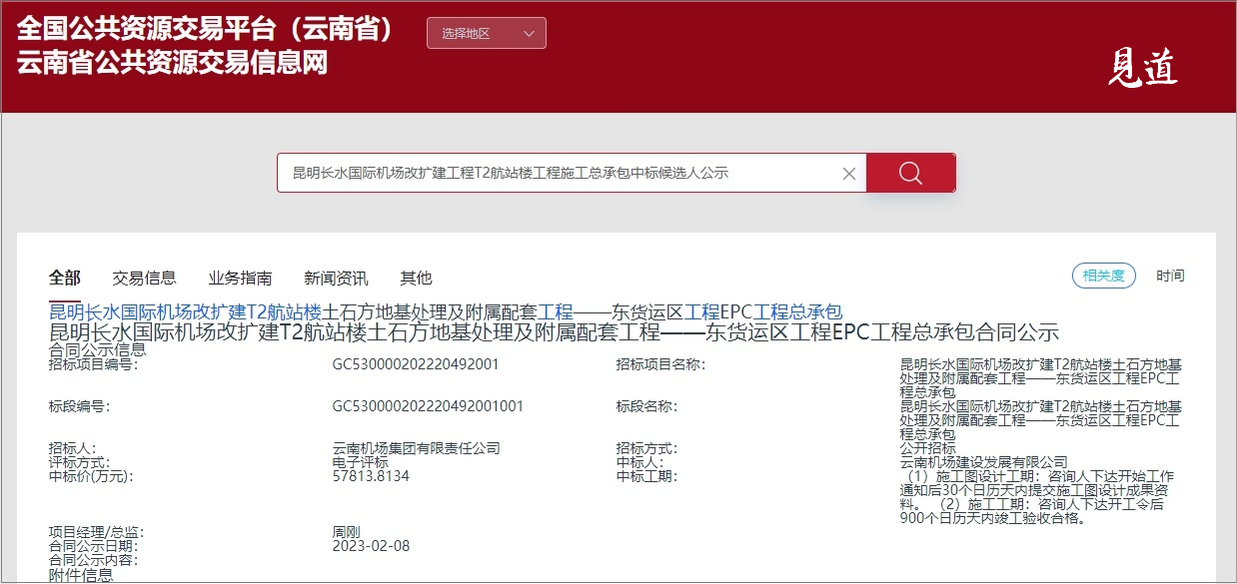Click winning bidder 云南机场建设发展有限公司

click(x=983, y=462)
